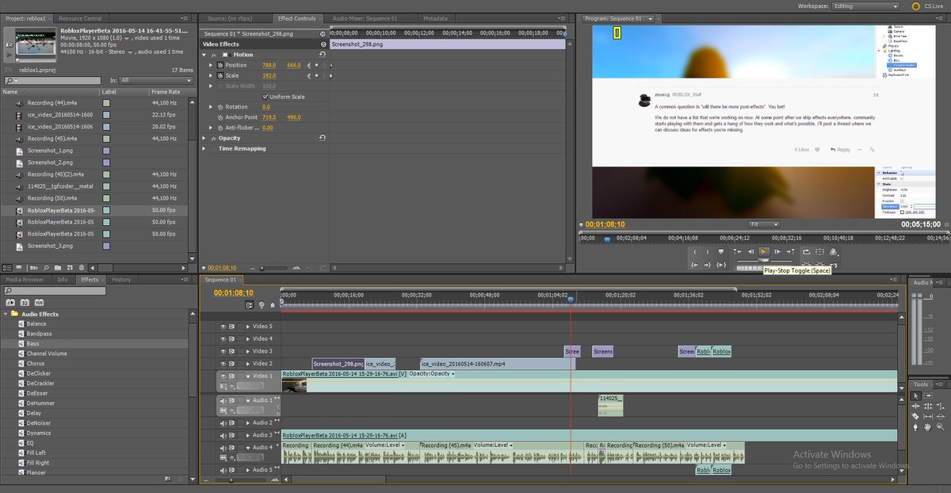951x493 pixels.
Task: Go to next edit point
Action: pos(791,252)
